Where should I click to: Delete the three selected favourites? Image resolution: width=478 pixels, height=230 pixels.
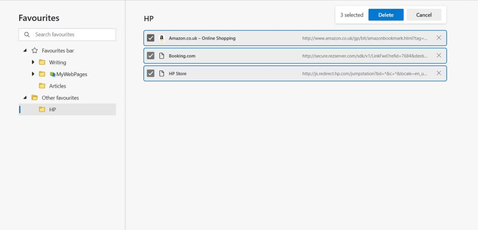click(x=386, y=15)
